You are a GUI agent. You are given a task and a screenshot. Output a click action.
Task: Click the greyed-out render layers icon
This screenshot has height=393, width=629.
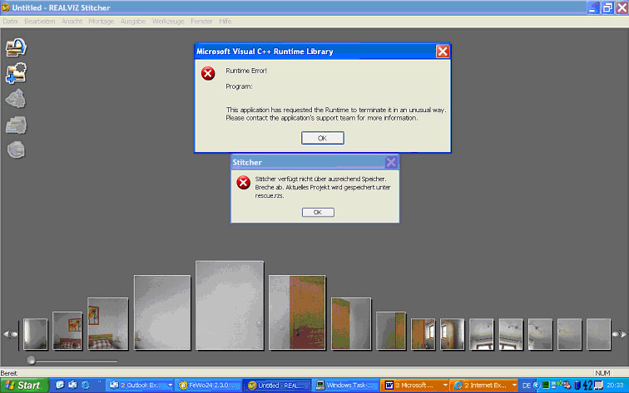tap(16, 125)
